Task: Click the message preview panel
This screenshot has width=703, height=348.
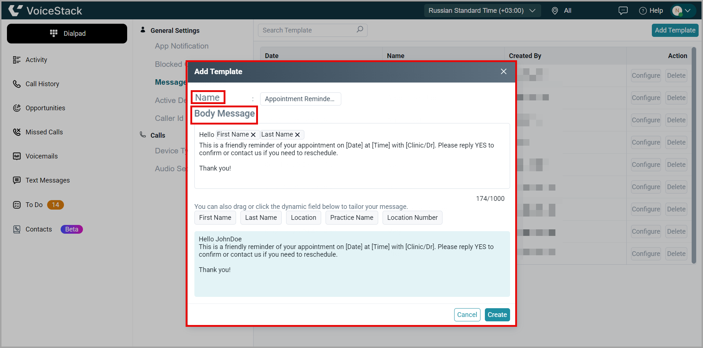Action: pyautogui.click(x=352, y=264)
